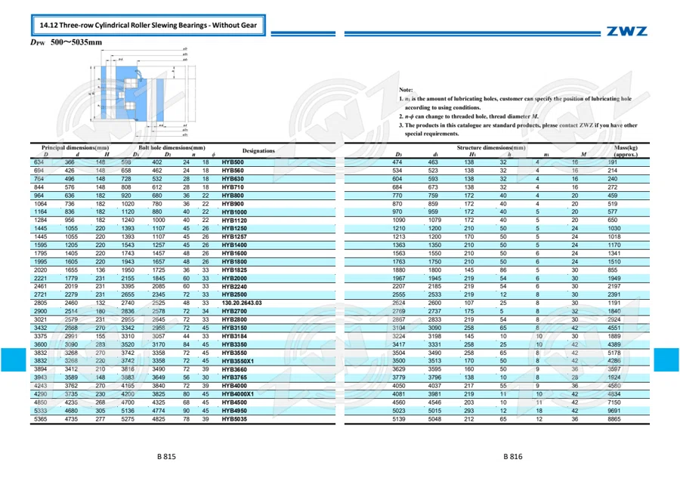Select designation HYB2800

234,319
